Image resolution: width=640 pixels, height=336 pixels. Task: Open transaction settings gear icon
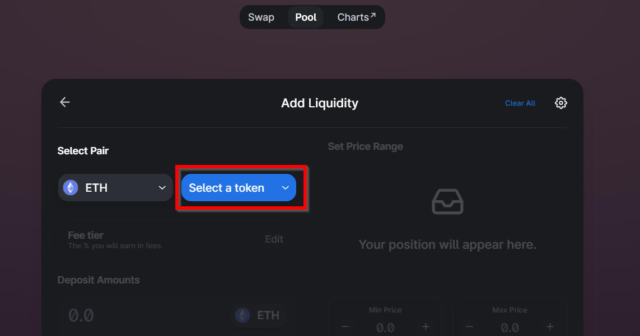coord(561,103)
